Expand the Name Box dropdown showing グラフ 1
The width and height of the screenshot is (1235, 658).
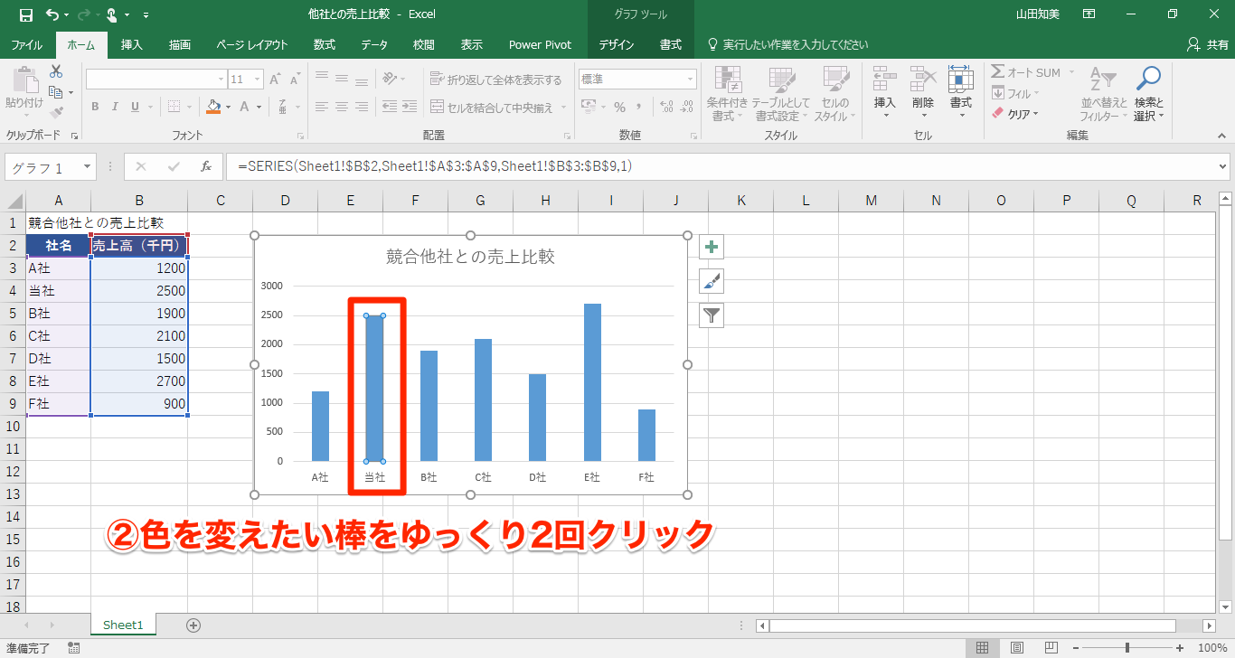pos(88,167)
